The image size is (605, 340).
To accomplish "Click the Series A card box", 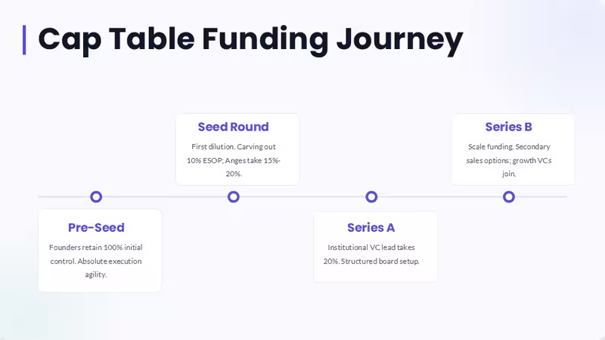I will pyautogui.click(x=375, y=247).
